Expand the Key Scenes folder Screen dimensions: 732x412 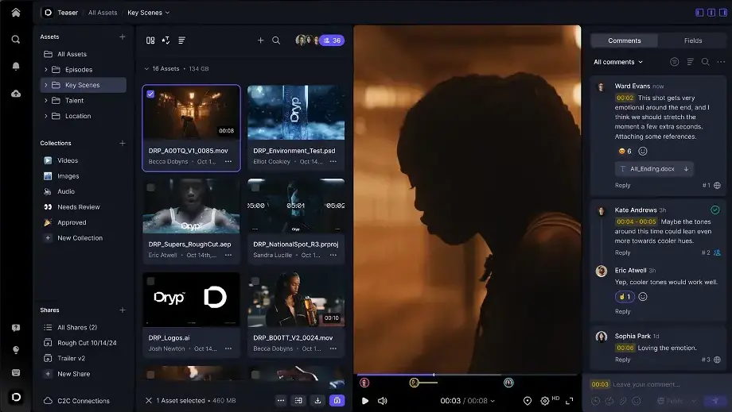click(46, 85)
